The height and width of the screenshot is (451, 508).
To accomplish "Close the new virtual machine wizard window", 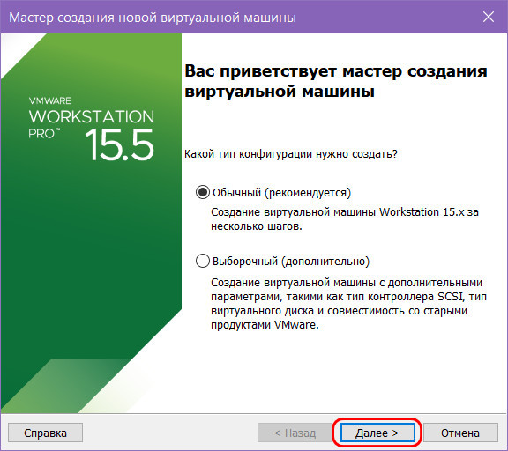I will tap(489, 17).
